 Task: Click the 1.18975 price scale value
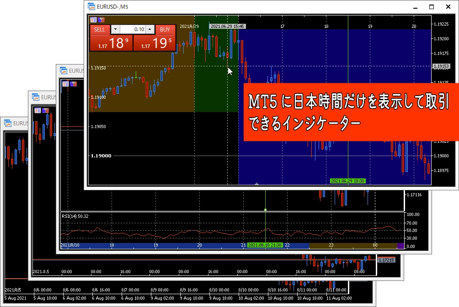pyautogui.click(x=441, y=171)
